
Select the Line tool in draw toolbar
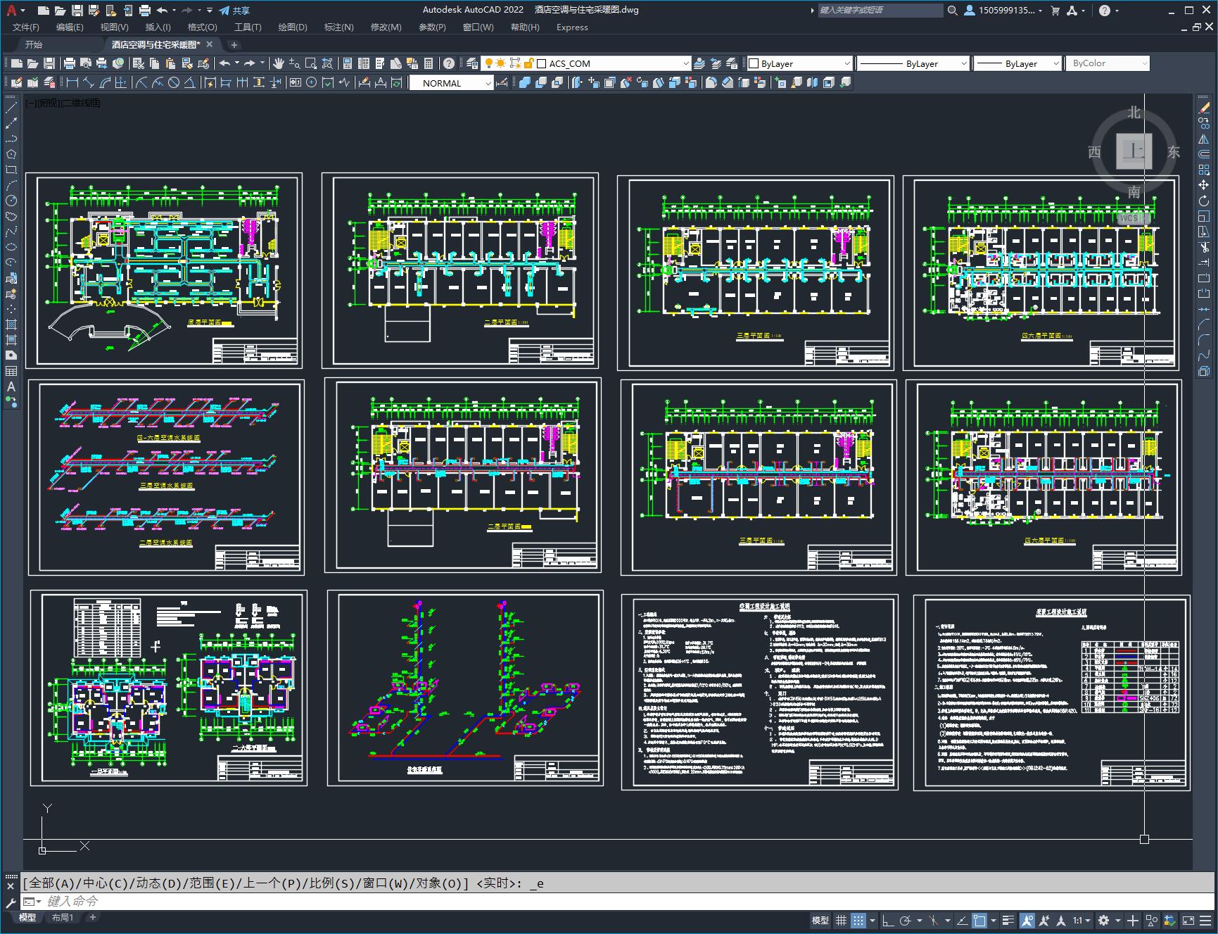[x=11, y=108]
